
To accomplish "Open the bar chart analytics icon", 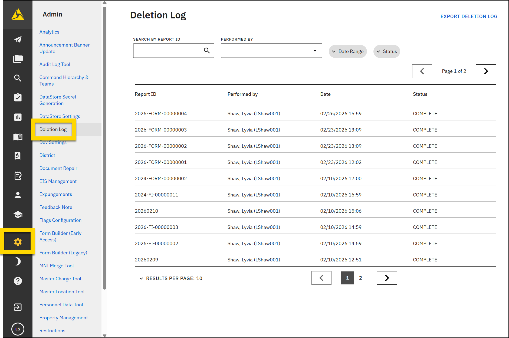I will [18, 117].
